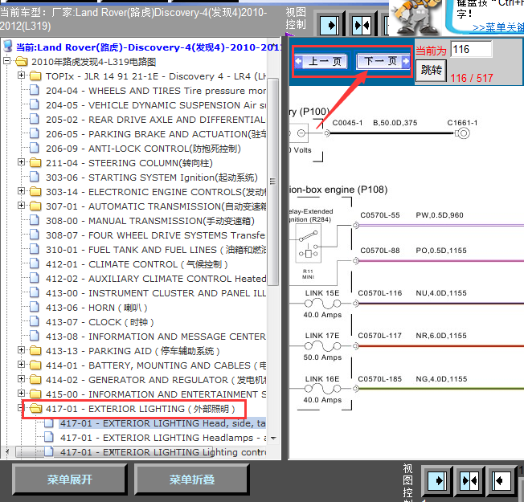The height and width of the screenshot is (502, 524).
Task: Open 303-06 STARTING SYSTEM Ignition entry
Action: pos(152,178)
